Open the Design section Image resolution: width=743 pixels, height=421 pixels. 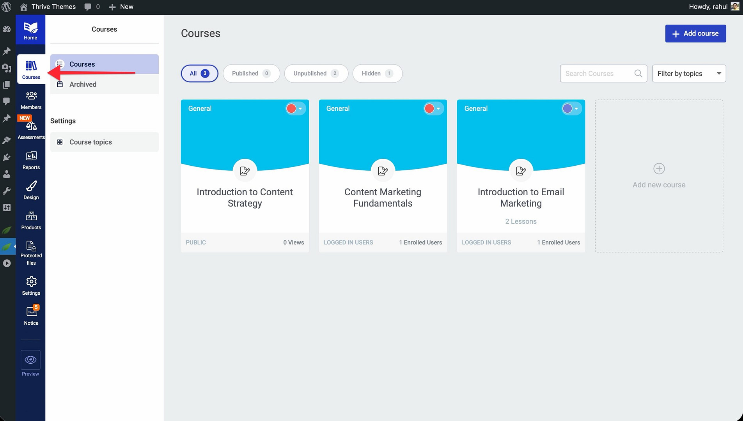pyautogui.click(x=31, y=190)
